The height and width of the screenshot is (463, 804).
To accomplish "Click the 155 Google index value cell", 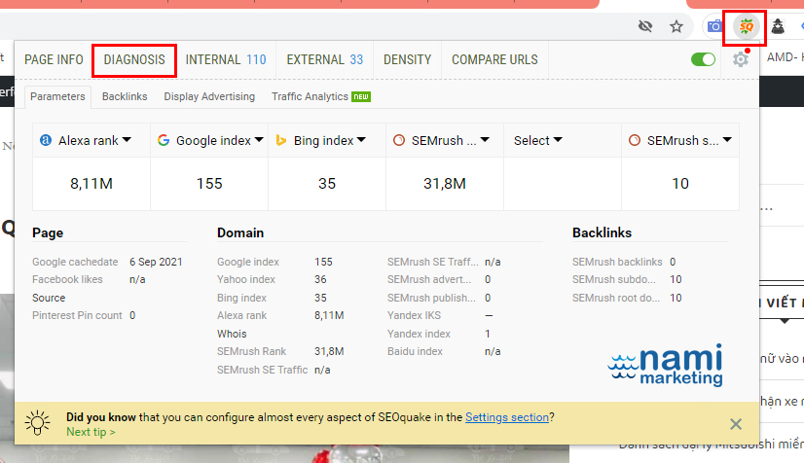I will [209, 184].
